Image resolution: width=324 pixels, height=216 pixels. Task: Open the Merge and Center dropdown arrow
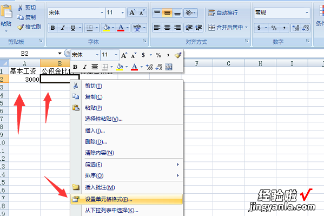(246, 27)
